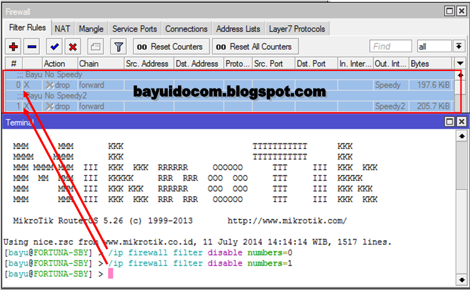This screenshot has width=470, height=290.
Task: Select the 'Bayu No Speedy' comment row
Action: click(230, 75)
